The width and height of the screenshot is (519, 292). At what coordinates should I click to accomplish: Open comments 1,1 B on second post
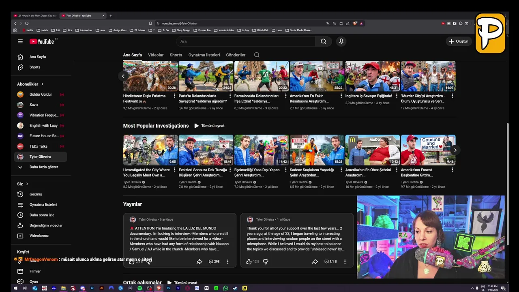tap(330, 262)
